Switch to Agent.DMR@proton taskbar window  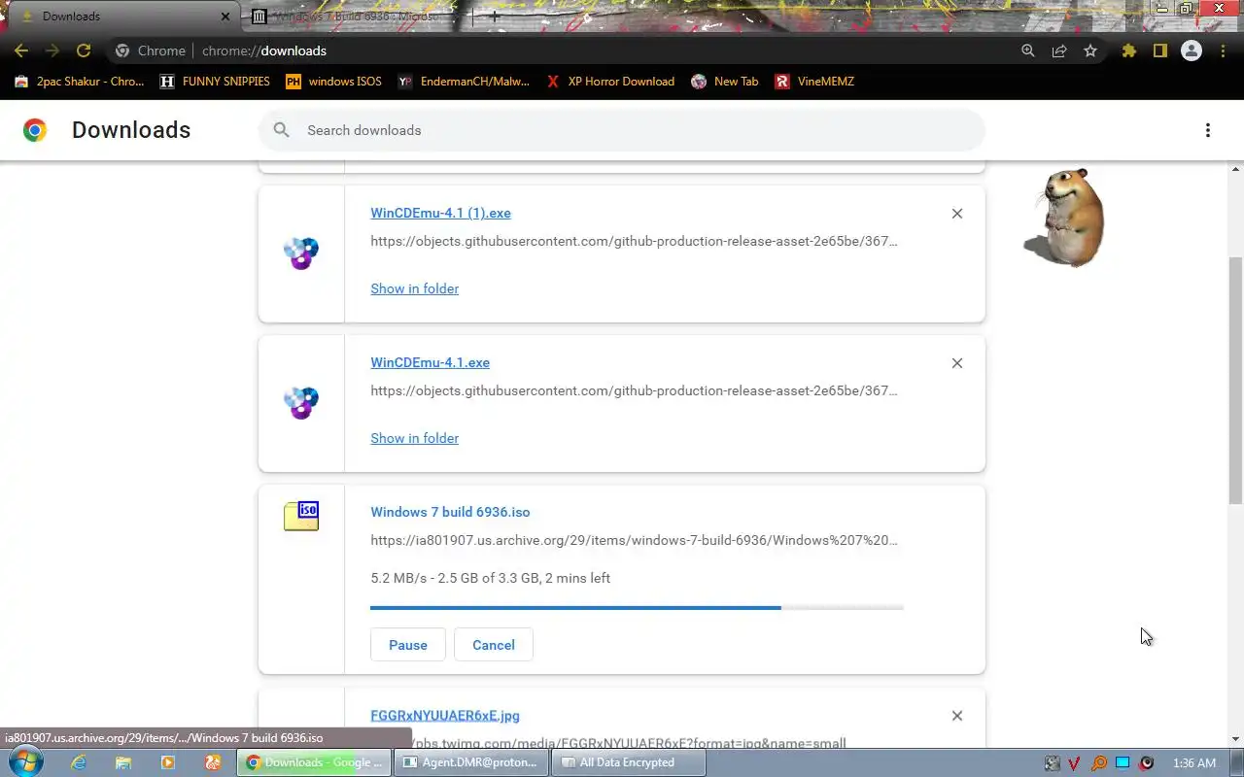[471, 762]
